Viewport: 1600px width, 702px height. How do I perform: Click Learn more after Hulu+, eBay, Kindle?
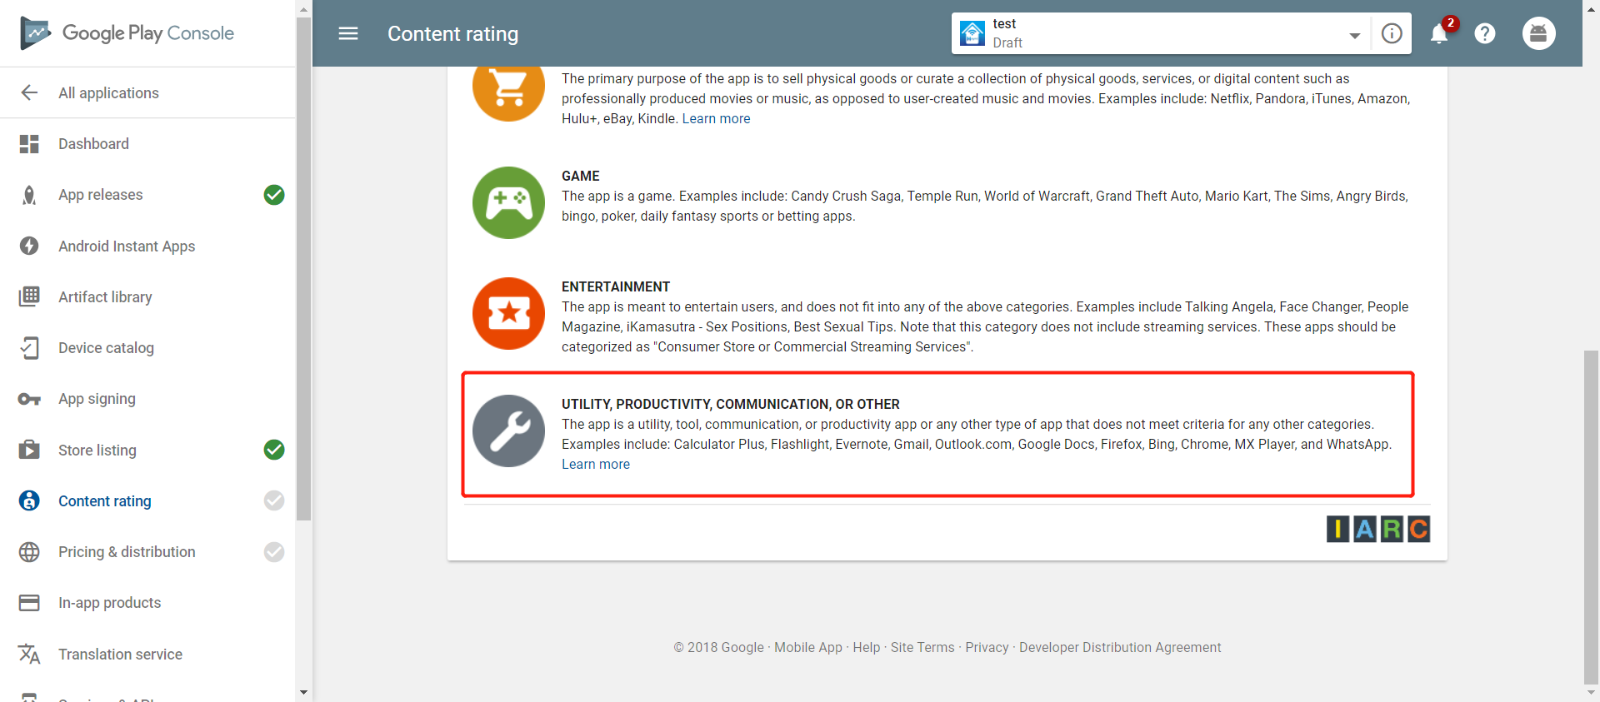[717, 118]
